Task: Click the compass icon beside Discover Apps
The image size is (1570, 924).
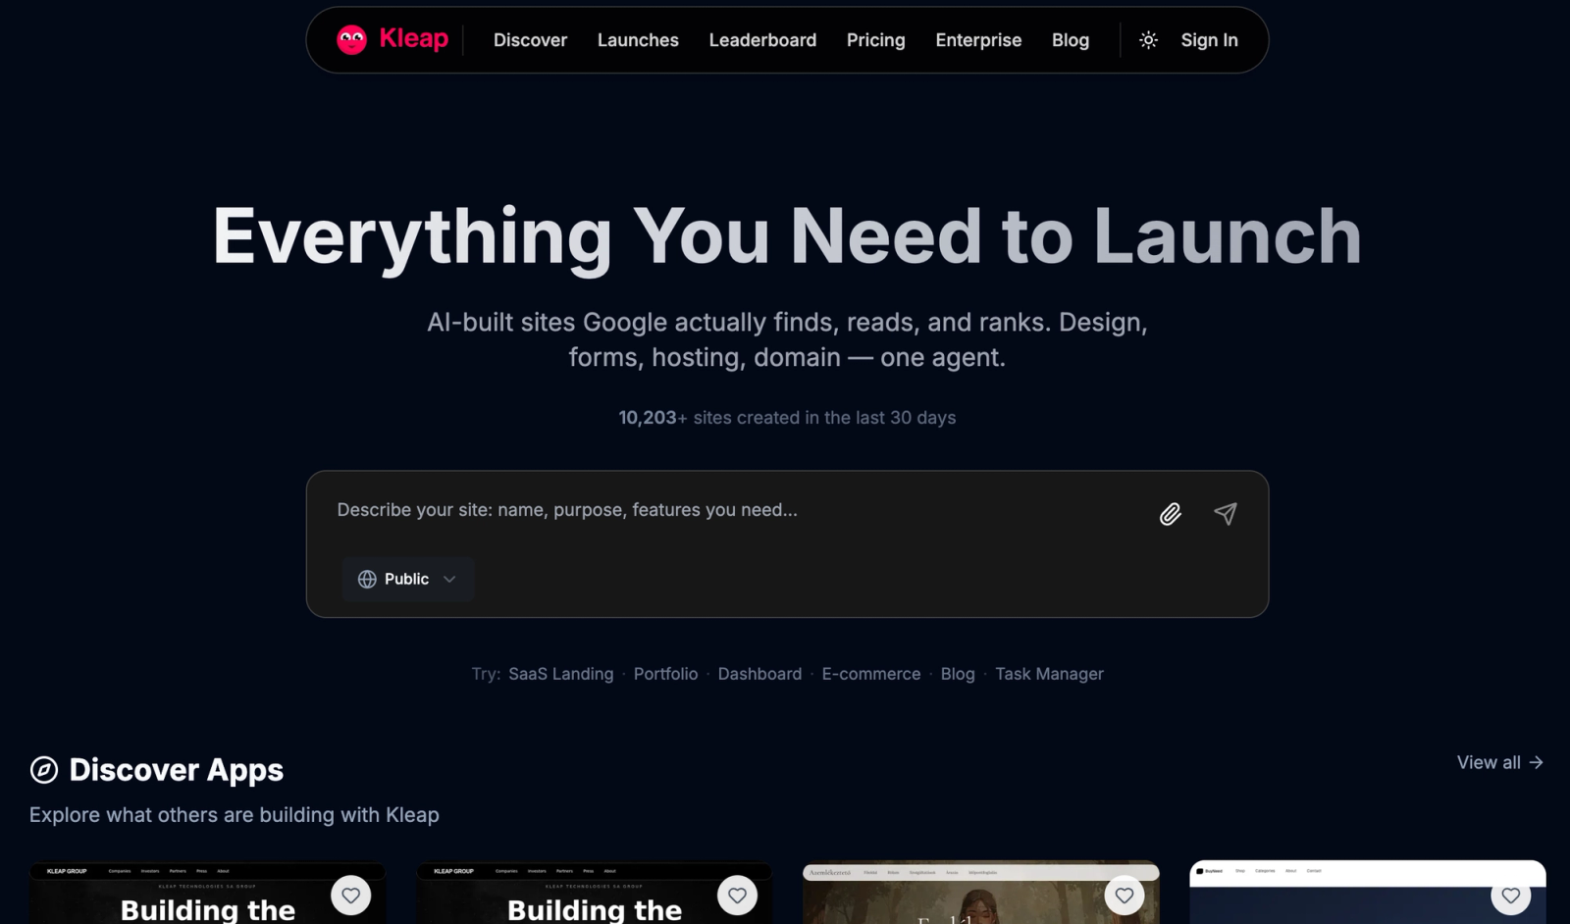Action: point(44,770)
